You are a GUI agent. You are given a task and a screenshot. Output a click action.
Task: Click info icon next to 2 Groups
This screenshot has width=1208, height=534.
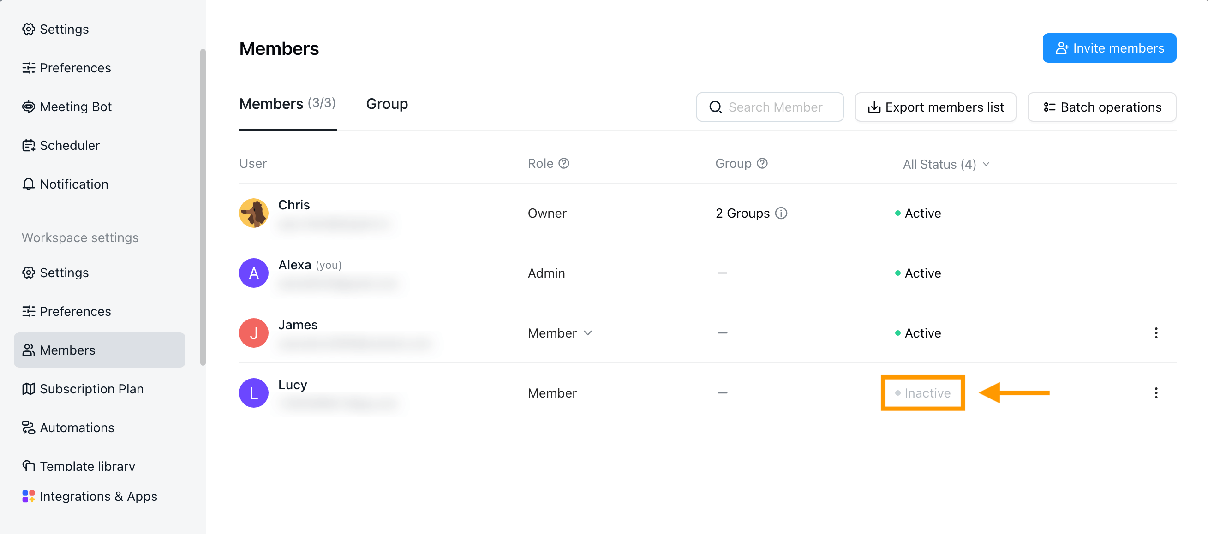point(781,214)
